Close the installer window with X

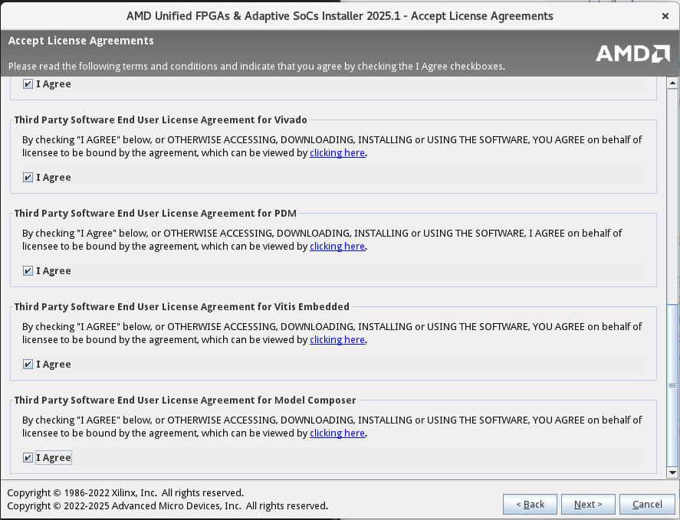pyautogui.click(x=665, y=15)
